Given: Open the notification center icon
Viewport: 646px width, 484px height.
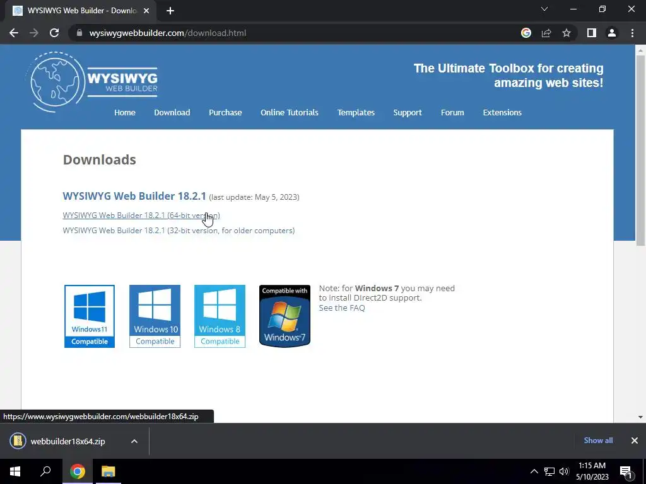Looking at the screenshot, I should [626, 471].
